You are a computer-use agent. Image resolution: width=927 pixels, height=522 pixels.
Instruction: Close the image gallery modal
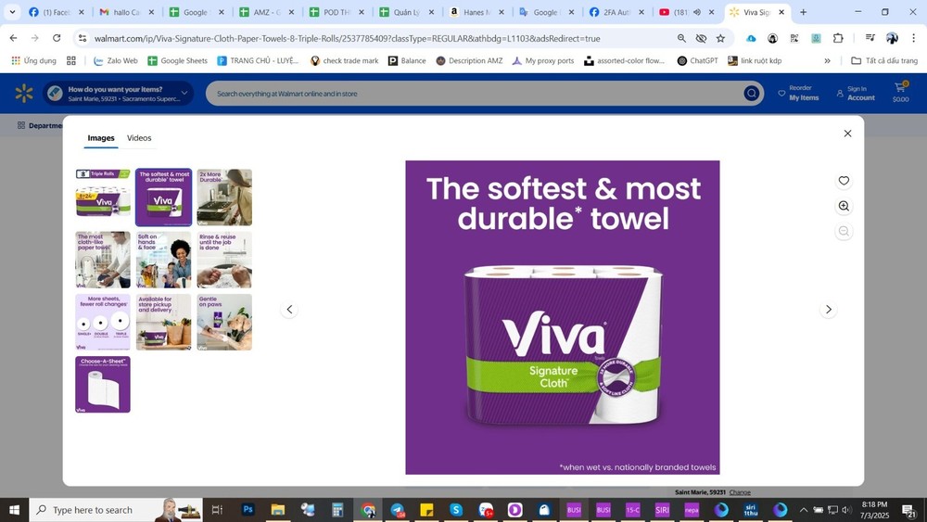pyautogui.click(x=847, y=134)
